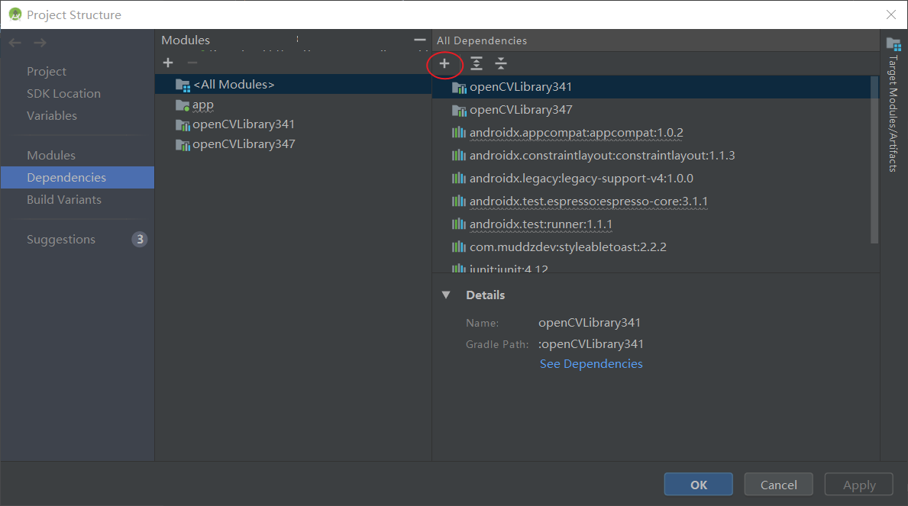
Task: Select androidx.legacy:legacy-support-v4:1.0.0 dependency
Action: (x=651, y=179)
